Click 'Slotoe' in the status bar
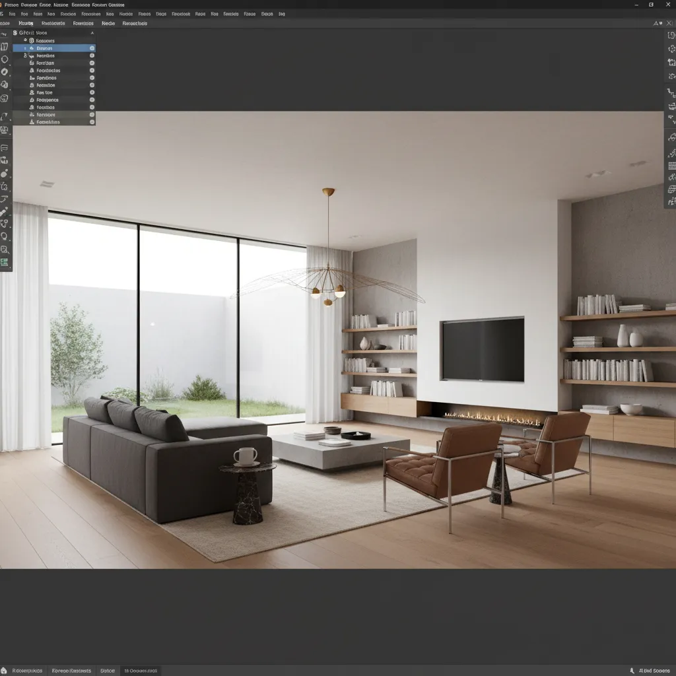The height and width of the screenshot is (676, 676). click(x=108, y=671)
